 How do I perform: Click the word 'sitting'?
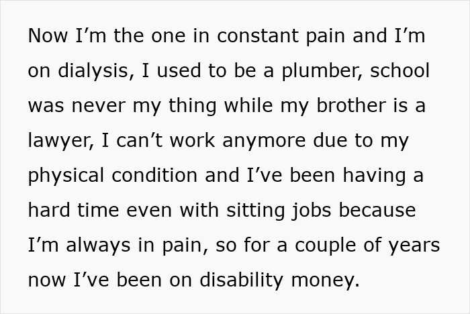pyautogui.click(x=267, y=210)
